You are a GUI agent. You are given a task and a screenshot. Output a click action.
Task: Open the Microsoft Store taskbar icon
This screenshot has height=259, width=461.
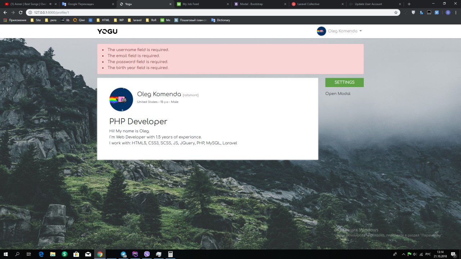click(x=76, y=254)
